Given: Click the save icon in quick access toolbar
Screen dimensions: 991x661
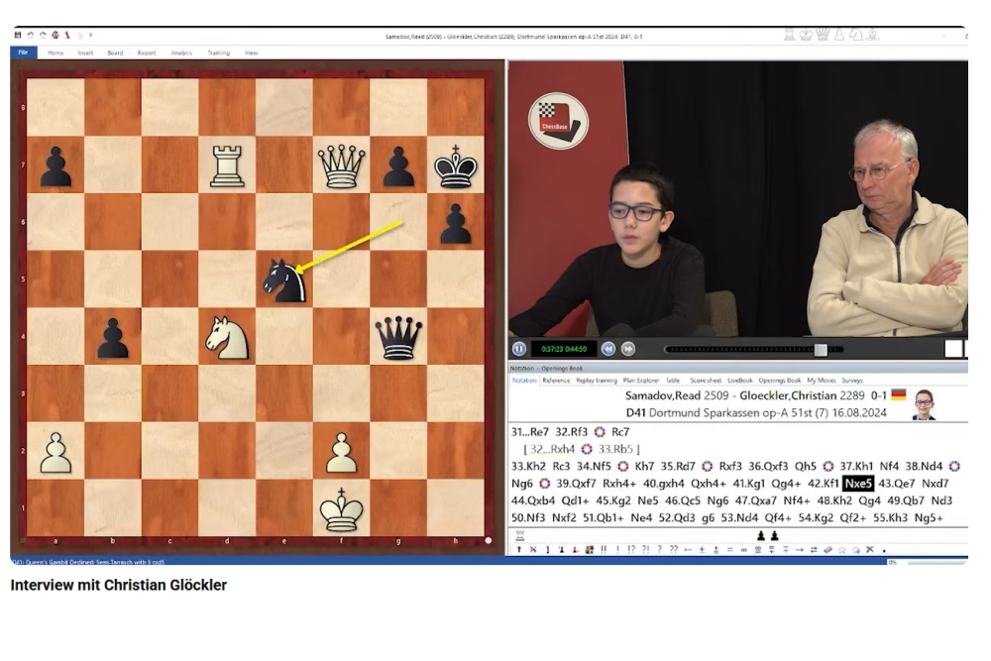Looking at the screenshot, I should (18, 36).
